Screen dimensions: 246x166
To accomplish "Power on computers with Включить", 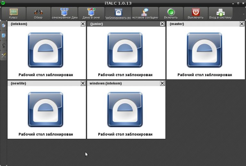I will (171, 14).
